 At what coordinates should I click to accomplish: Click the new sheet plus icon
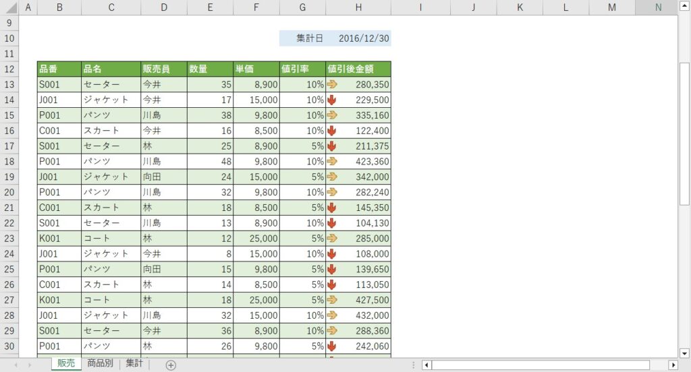click(171, 365)
